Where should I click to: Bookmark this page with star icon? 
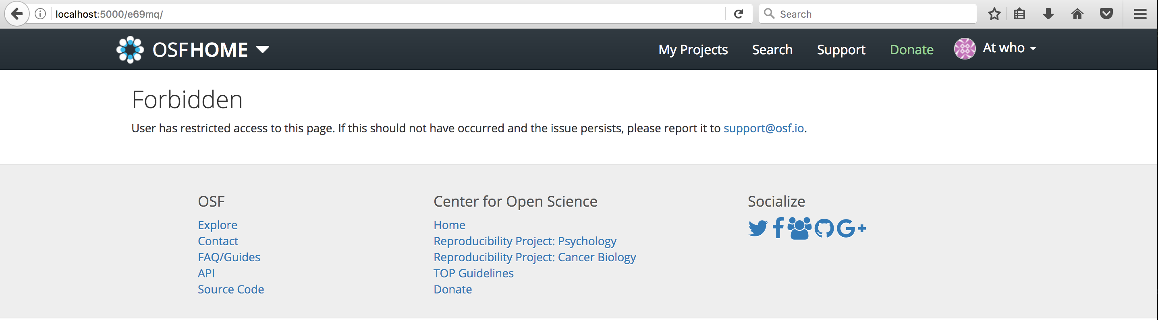[994, 14]
